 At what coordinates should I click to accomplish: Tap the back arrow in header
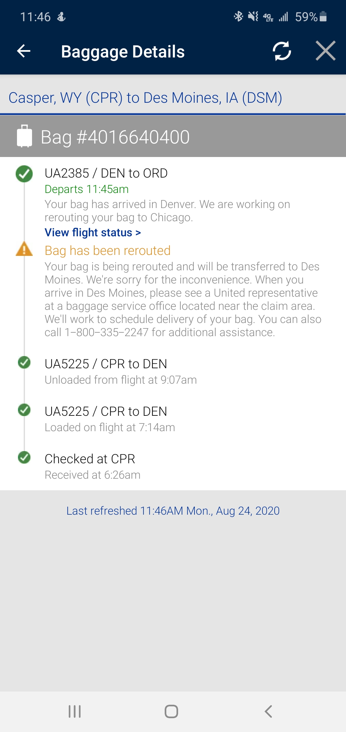(x=24, y=51)
